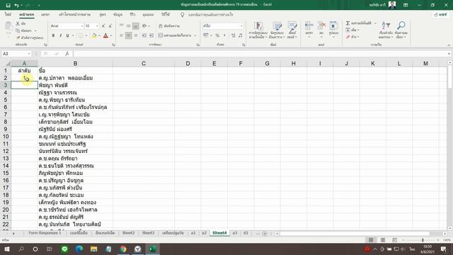
Task: Open Conditional Formatting in the ribbon
Action: pos(258,30)
